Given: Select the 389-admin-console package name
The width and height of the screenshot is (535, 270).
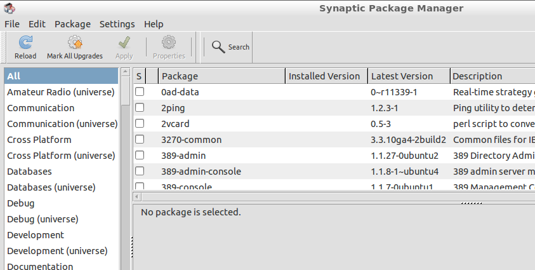Looking at the screenshot, I should [201, 172].
